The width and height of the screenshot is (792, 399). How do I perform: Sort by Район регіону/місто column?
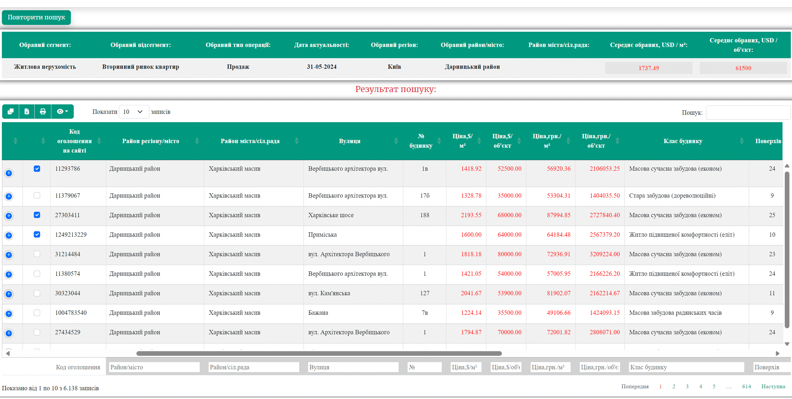pyautogui.click(x=155, y=141)
